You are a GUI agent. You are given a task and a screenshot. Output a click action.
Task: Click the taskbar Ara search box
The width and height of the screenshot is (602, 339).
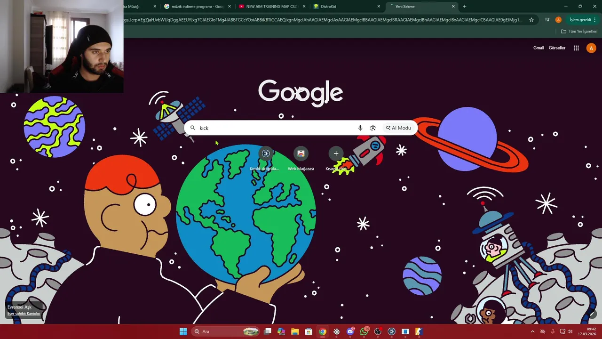pos(226,331)
